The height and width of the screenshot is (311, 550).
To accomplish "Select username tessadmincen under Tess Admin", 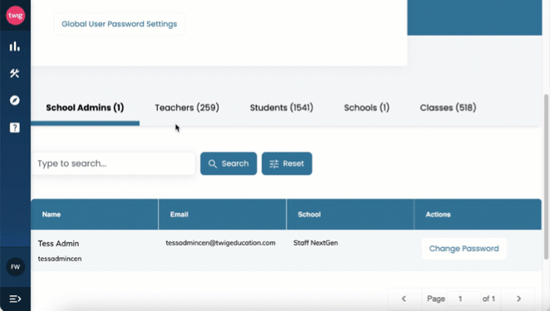I will [60, 259].
